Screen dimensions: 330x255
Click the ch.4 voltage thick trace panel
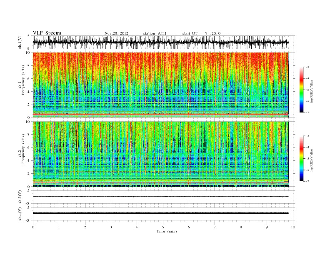[163, 214]
